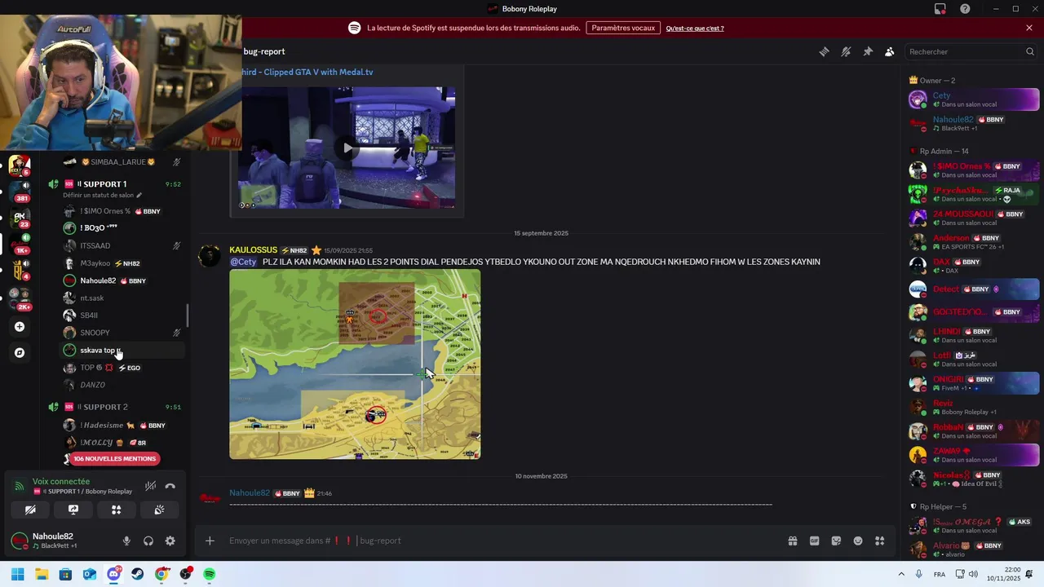Open server icon with 381 badge
The height and width of the screenshot is (587, 1044).
point(20,191)
